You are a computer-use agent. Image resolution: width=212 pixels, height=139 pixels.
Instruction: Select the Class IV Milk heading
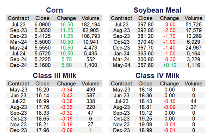tap(158, 75)
